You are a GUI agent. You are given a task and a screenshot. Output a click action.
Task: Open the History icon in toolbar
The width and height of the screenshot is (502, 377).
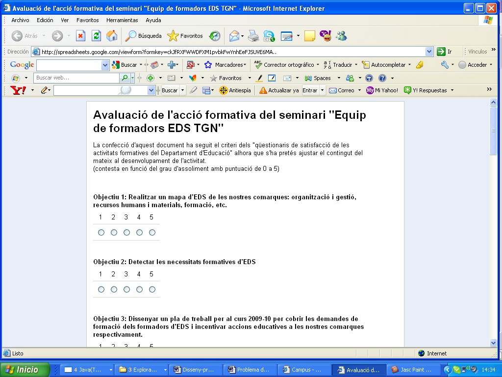coord(215,36)
